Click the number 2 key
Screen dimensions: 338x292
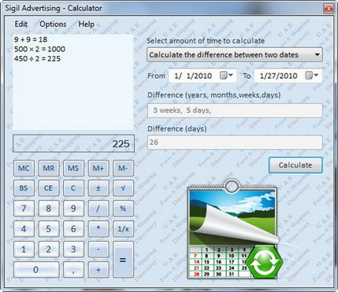49,249
